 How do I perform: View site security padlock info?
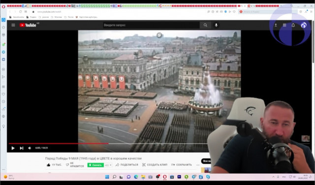tap(33, 12)
